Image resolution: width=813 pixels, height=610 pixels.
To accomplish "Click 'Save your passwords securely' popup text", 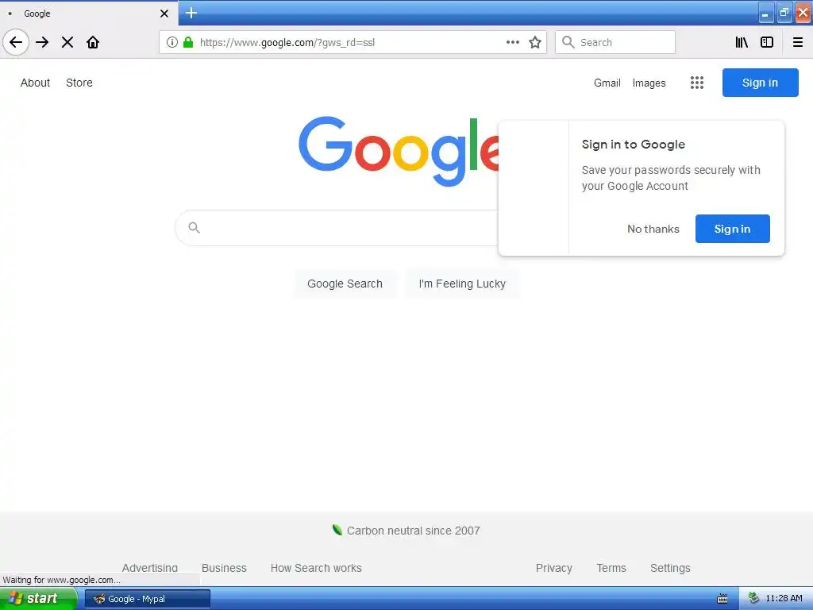I will click(x=670, y=178).
